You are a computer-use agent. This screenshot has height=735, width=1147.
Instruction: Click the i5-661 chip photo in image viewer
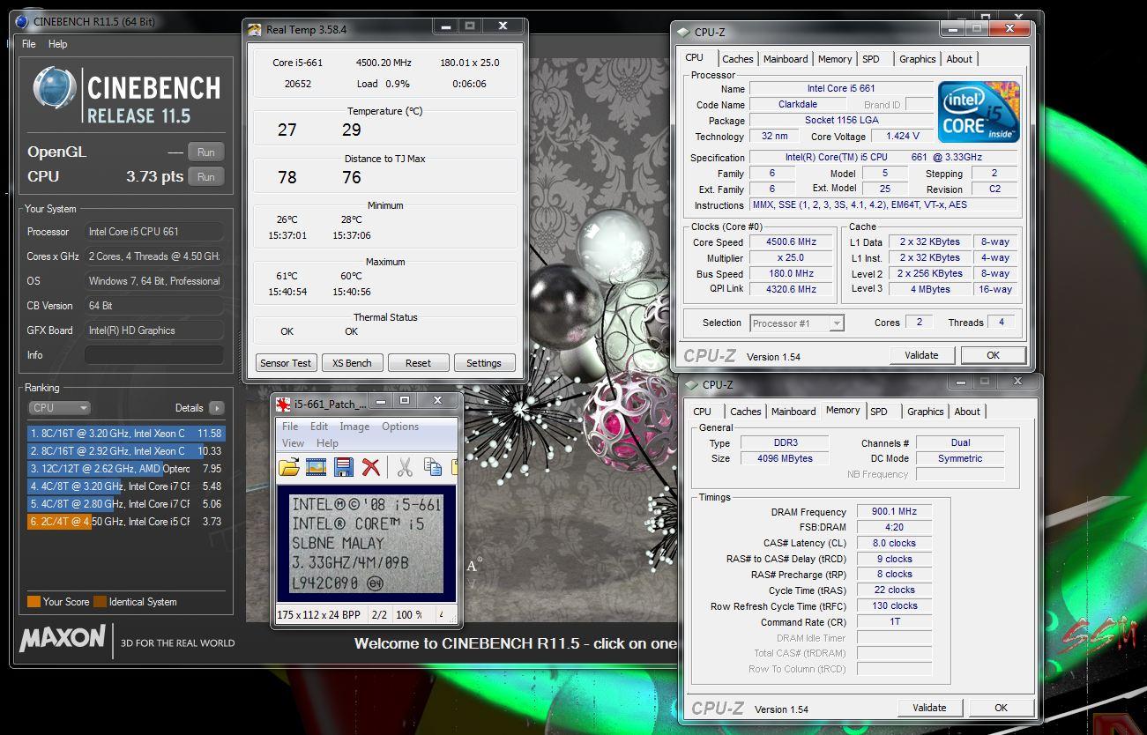point(367,545)
